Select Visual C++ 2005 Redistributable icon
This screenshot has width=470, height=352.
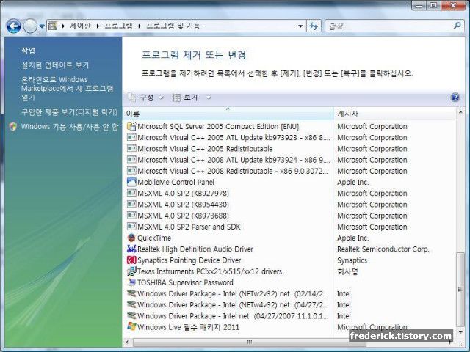pyautogui.click(x=131, y=148)
